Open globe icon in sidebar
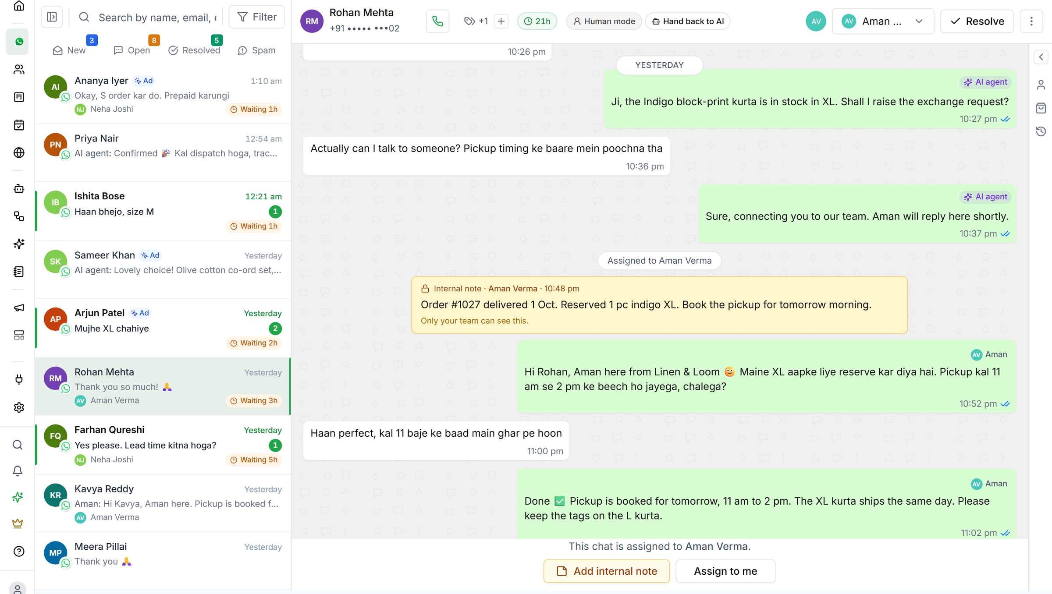Screen dimensions: 1052x594 19,152
